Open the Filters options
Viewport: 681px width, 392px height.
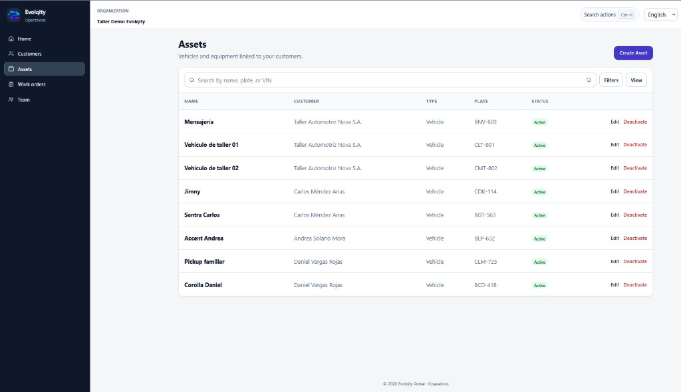coord(611,80)
